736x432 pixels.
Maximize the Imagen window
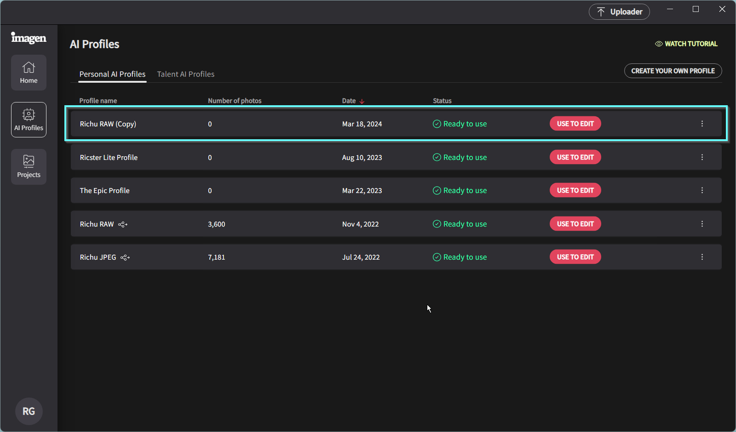point(696,9)
